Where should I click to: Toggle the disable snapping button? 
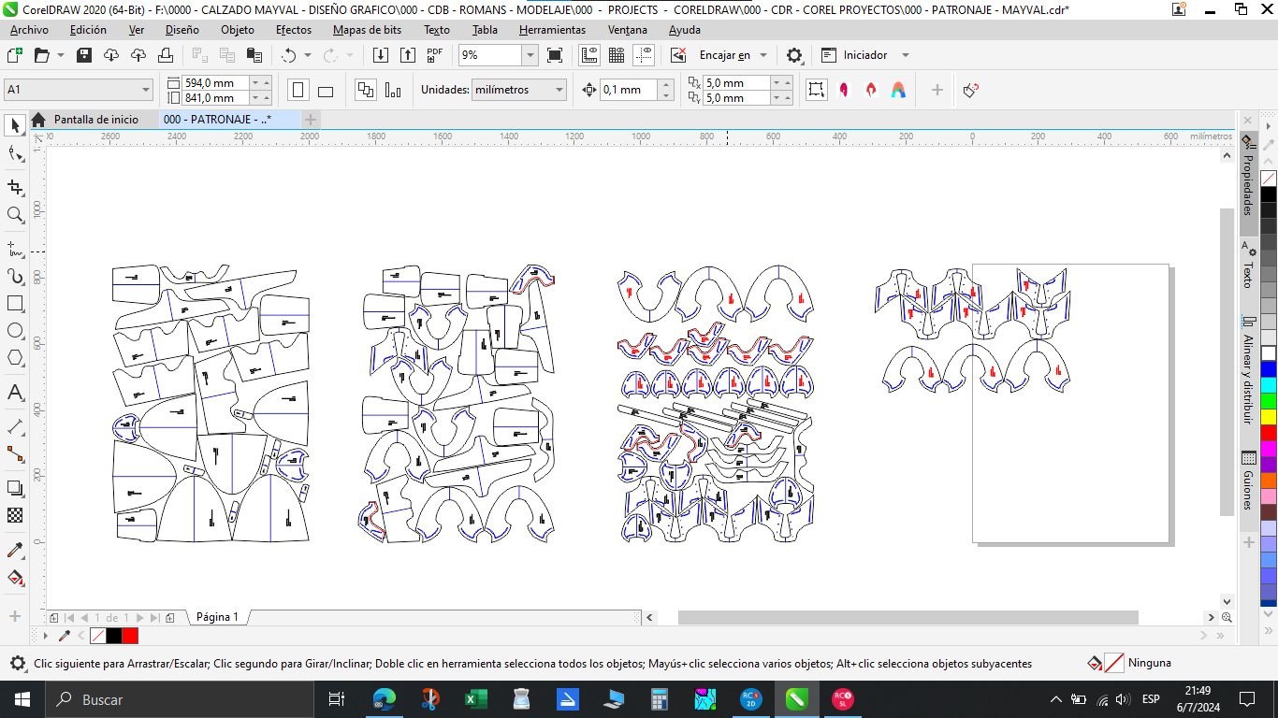[x=678, y=55]
